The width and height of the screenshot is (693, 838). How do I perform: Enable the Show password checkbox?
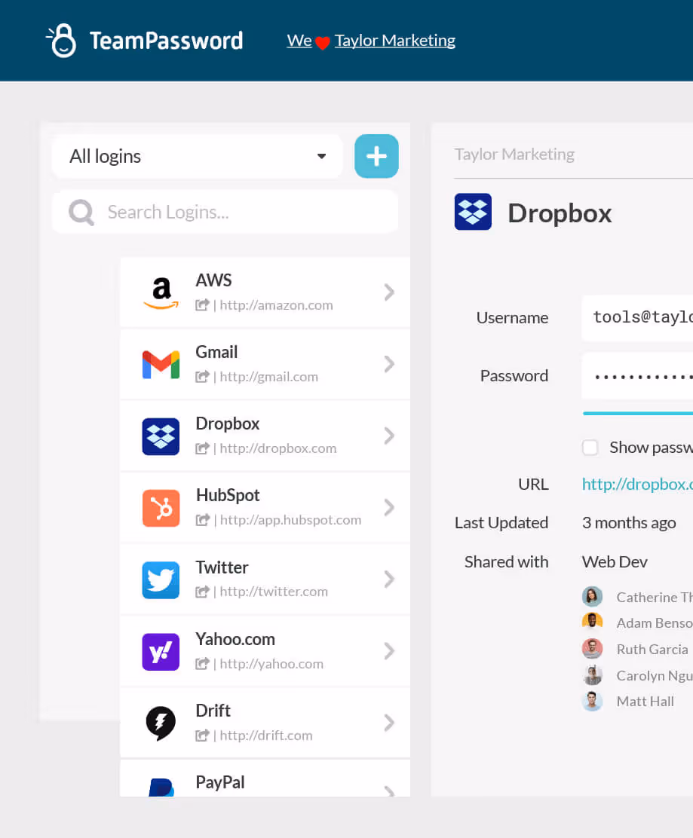tap(590, 448)
